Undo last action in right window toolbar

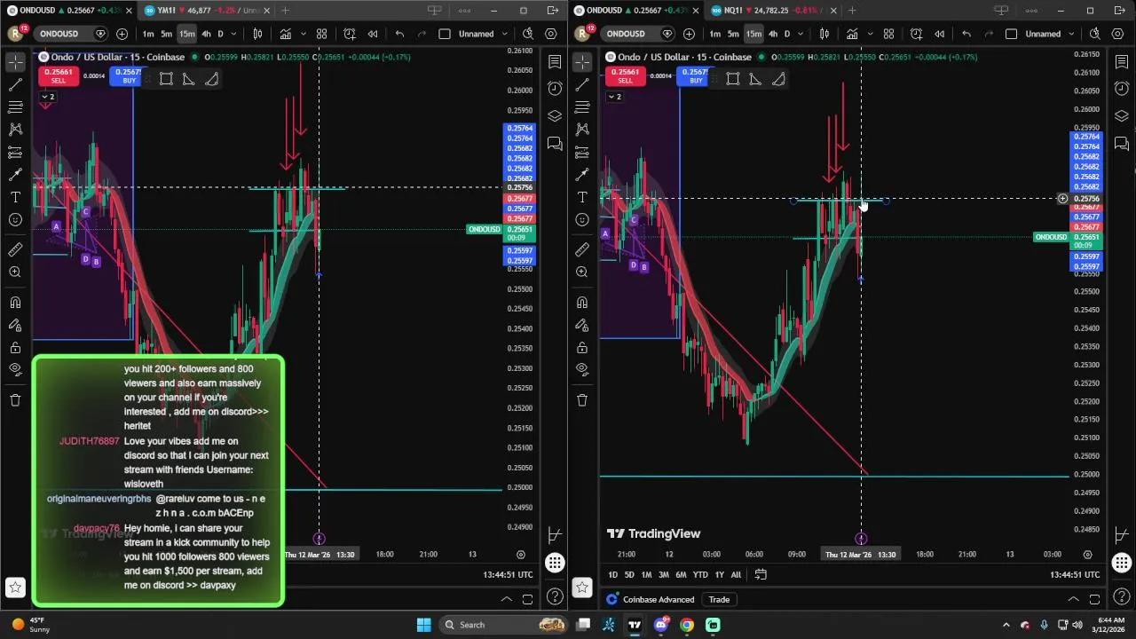pos(966,34)
